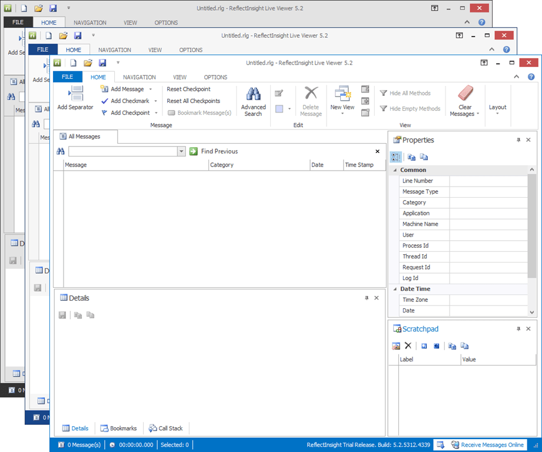
Task: Toggle Receive Messages Online in status bar
Action: point(487,445)
